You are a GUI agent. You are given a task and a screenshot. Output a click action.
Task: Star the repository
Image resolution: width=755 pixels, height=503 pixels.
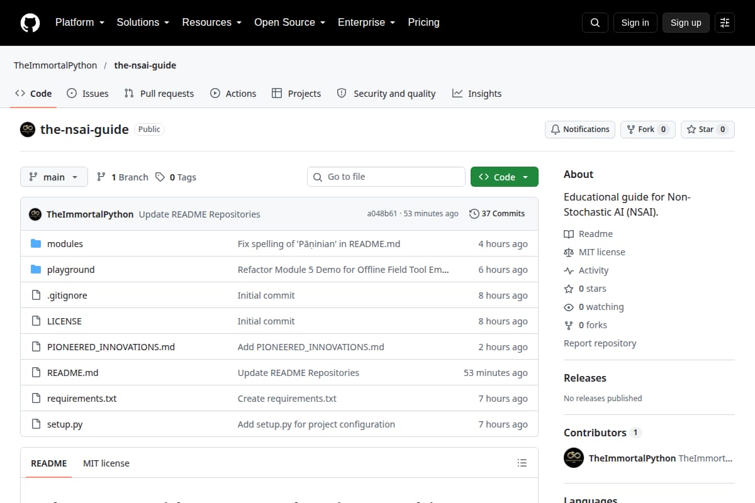point(708,130)
